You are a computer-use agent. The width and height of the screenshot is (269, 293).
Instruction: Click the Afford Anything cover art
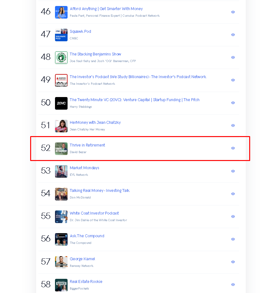pos(61,12)
